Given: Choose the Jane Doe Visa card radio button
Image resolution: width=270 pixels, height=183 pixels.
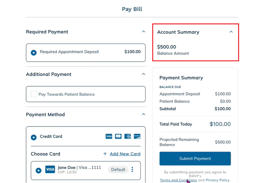Looking at the screenshot, I should 38,170.
